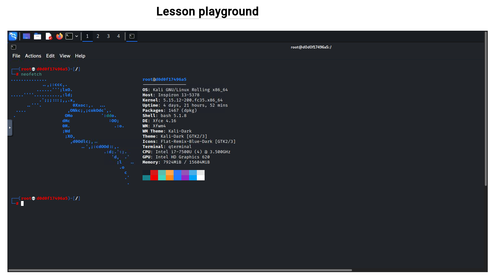491x276 pixels.
Task: Click the horizontal scrollbar at the bottom
Action: (x=180, y=270)
